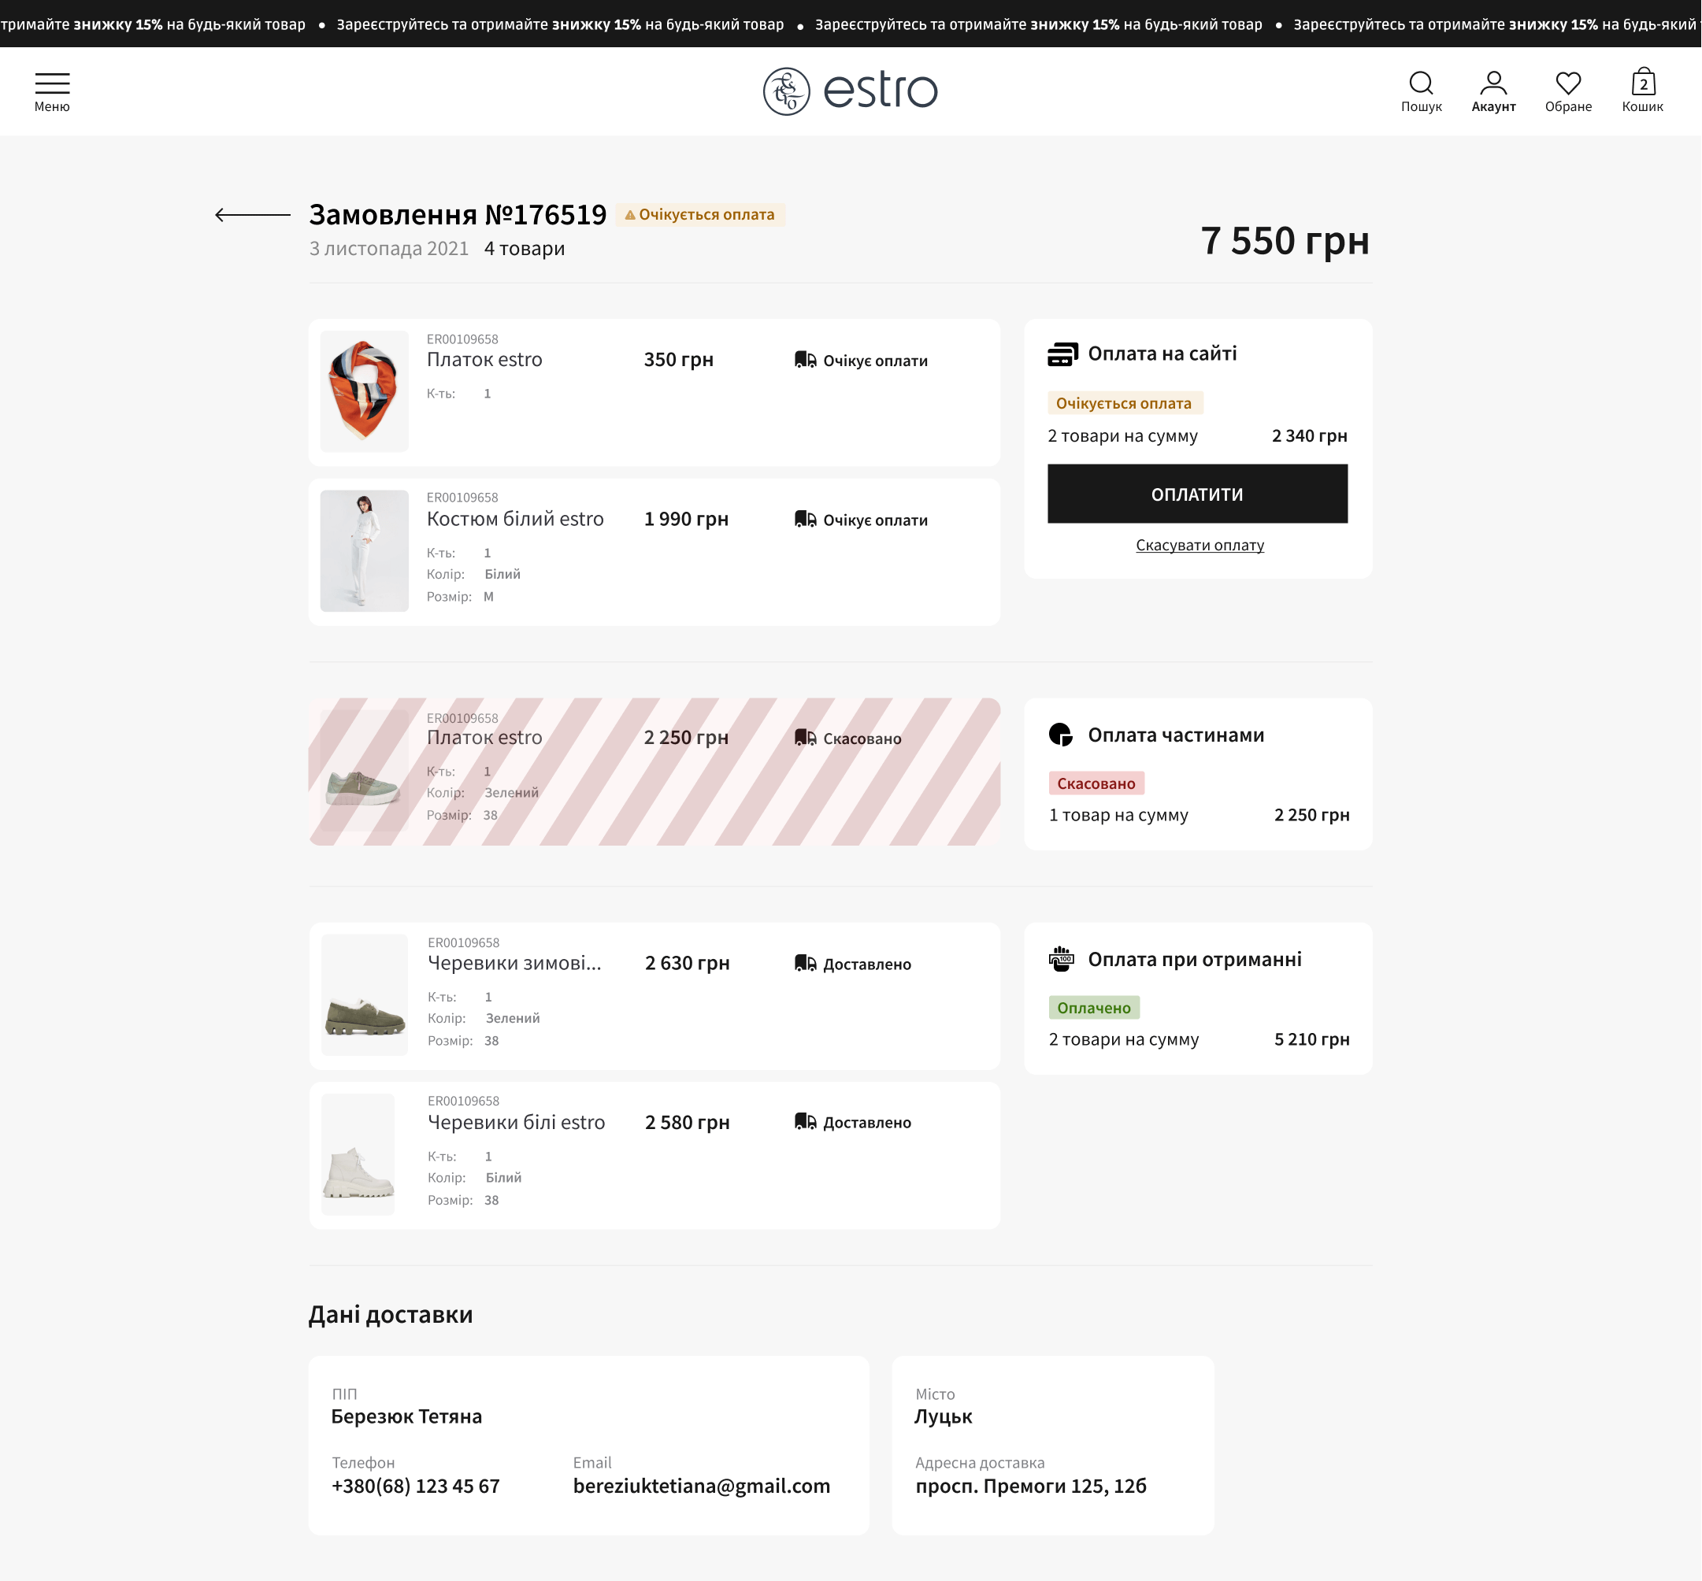This screenshot has height=1581, width=1702.
Task: Open the white suit product thumbnail
Action: point(365,551)
